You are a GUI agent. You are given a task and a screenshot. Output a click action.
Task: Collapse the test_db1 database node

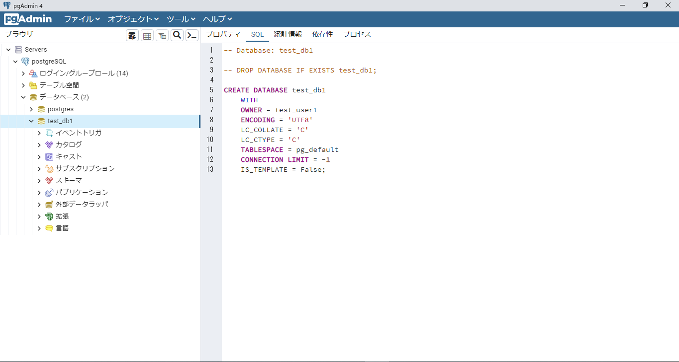click(31, 121)
